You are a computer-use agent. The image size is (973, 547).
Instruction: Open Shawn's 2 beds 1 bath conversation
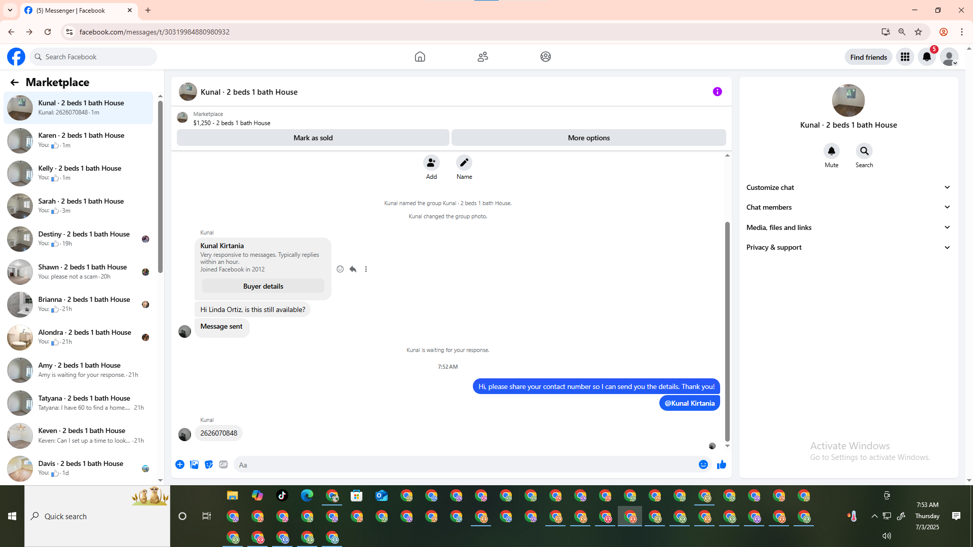81,271
